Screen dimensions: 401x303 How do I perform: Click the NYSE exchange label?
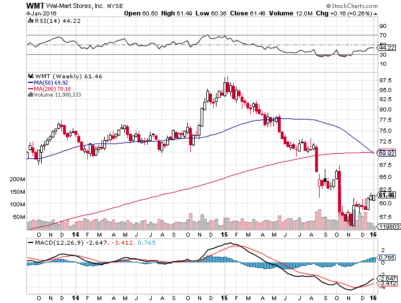[x=115, y=6]
